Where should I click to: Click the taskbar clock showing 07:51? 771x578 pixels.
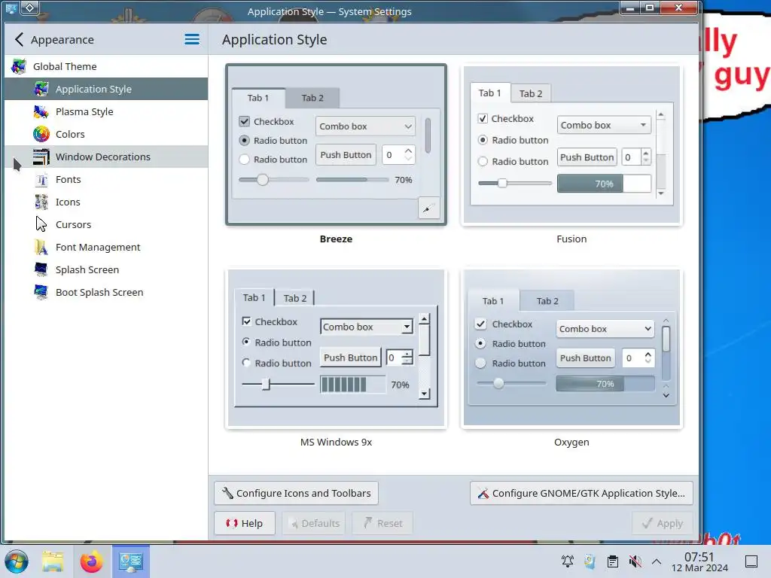699,561
